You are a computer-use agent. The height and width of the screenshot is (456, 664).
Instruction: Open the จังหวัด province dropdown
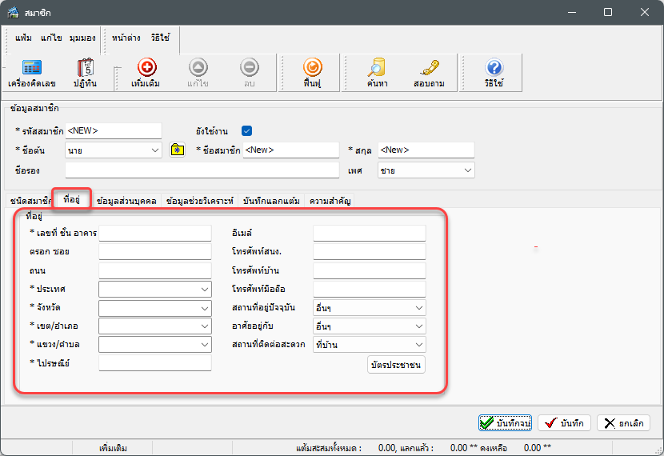point(204,308)
